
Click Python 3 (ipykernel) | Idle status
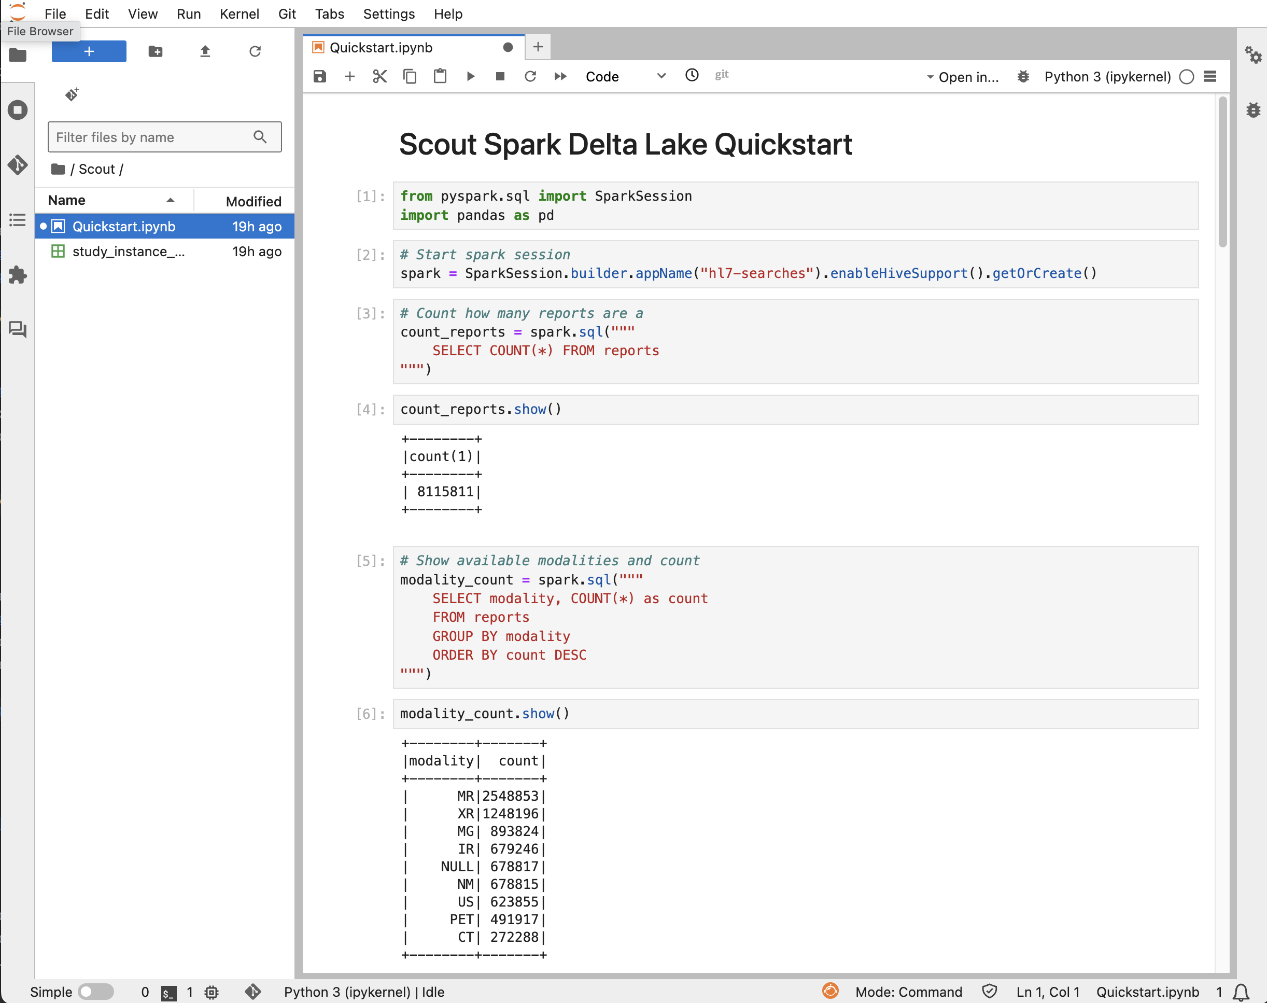click(x=364, y=992)
